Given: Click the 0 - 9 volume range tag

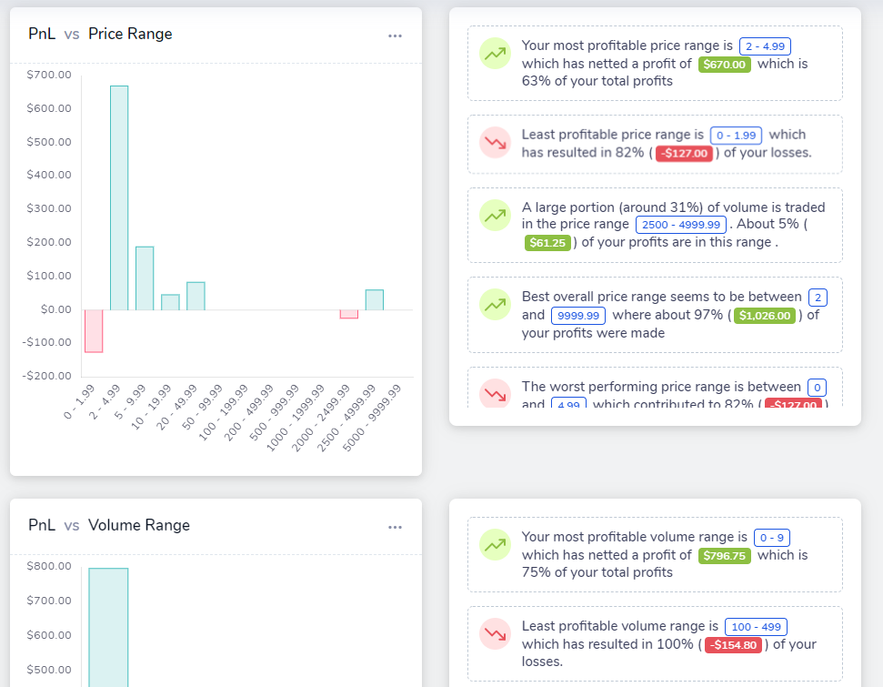Looking at the screenshot, I should 772,538.
